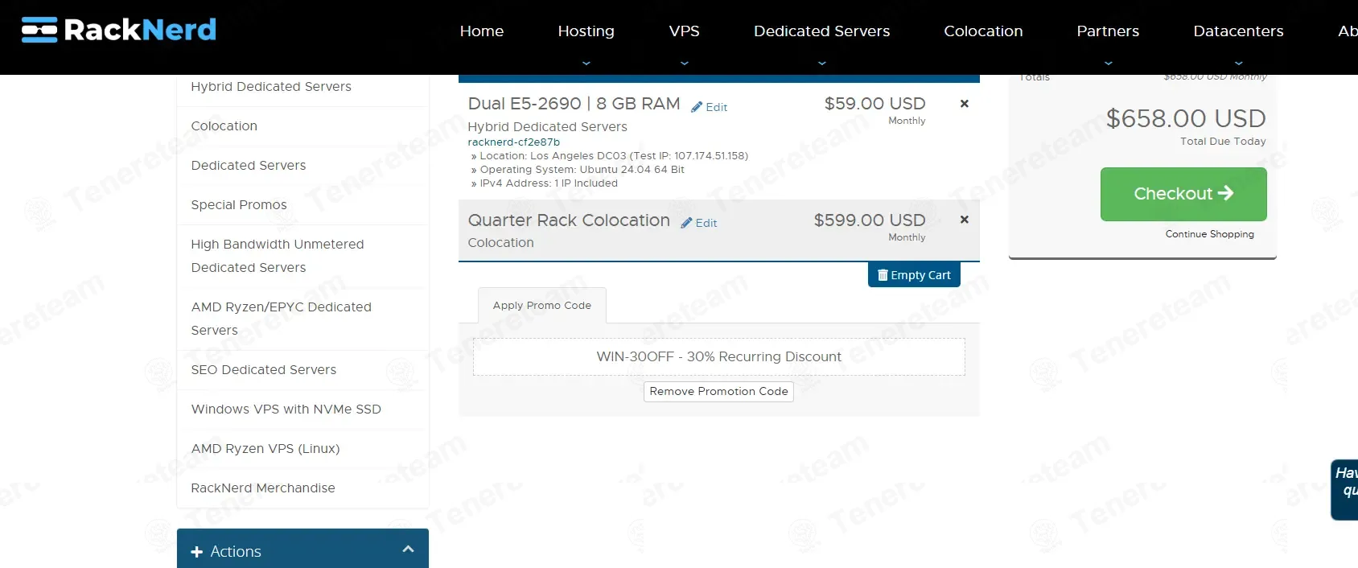The width and height of the screenshot is (1358, 568).
Task: Open AMD Ryzen/EPYC Dedicated Servers category
Action: tap(302, 319)
